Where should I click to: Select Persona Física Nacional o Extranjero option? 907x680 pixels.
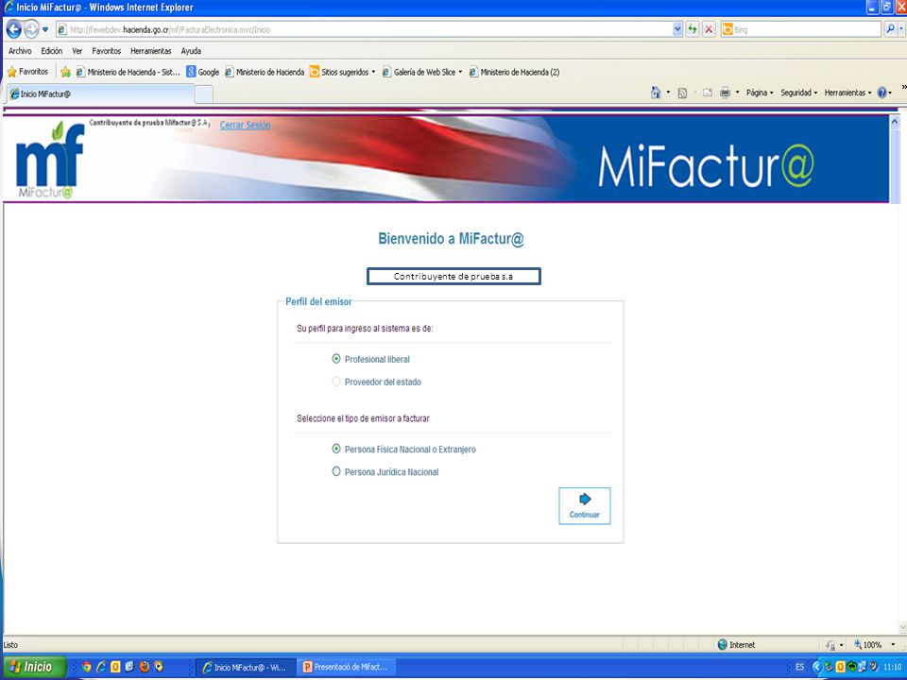(x=336, y=449)
